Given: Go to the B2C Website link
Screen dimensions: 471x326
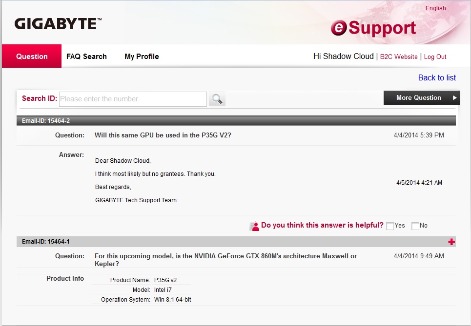Looking at the screenshot, I should 399,57.
